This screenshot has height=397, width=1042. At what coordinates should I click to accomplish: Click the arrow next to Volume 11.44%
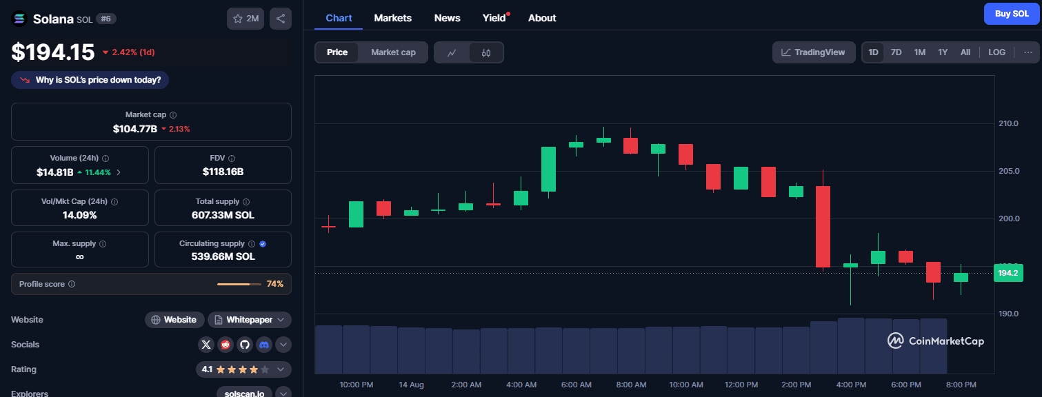119,172
